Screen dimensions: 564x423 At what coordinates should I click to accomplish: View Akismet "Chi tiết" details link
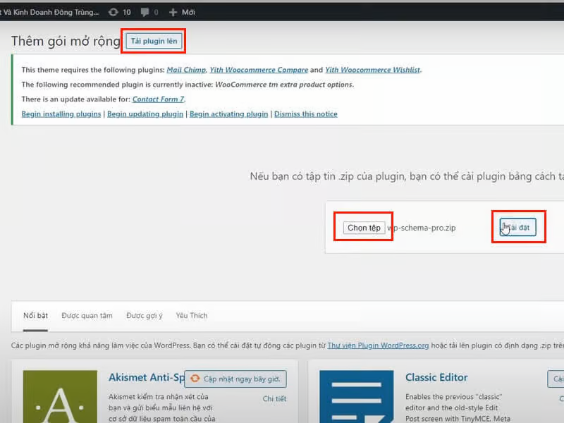click(274, 399)
